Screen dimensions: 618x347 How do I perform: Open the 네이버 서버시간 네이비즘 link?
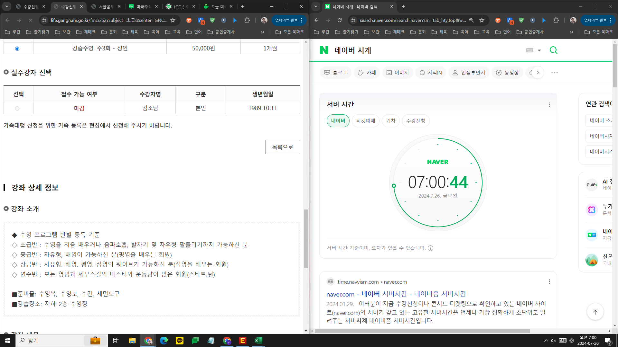396,294
